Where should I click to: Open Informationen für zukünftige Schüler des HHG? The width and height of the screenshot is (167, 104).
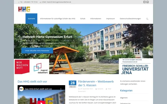(58, 19)
